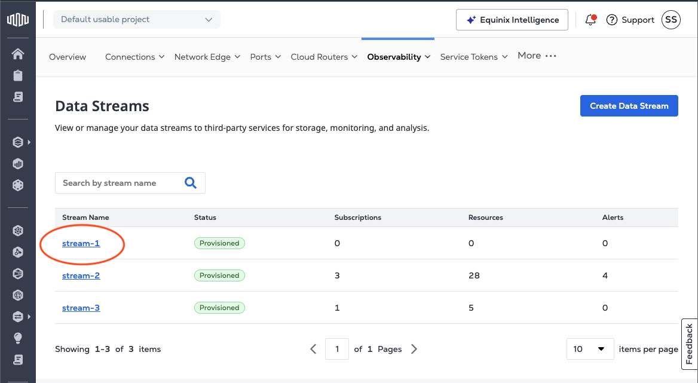Expand the Connections menu
Viewport: 698px width, 383px height.
tap(134, 57)
